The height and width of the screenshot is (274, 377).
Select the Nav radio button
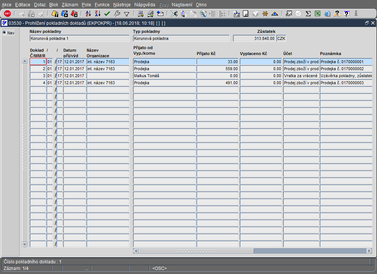coord(4,32)
